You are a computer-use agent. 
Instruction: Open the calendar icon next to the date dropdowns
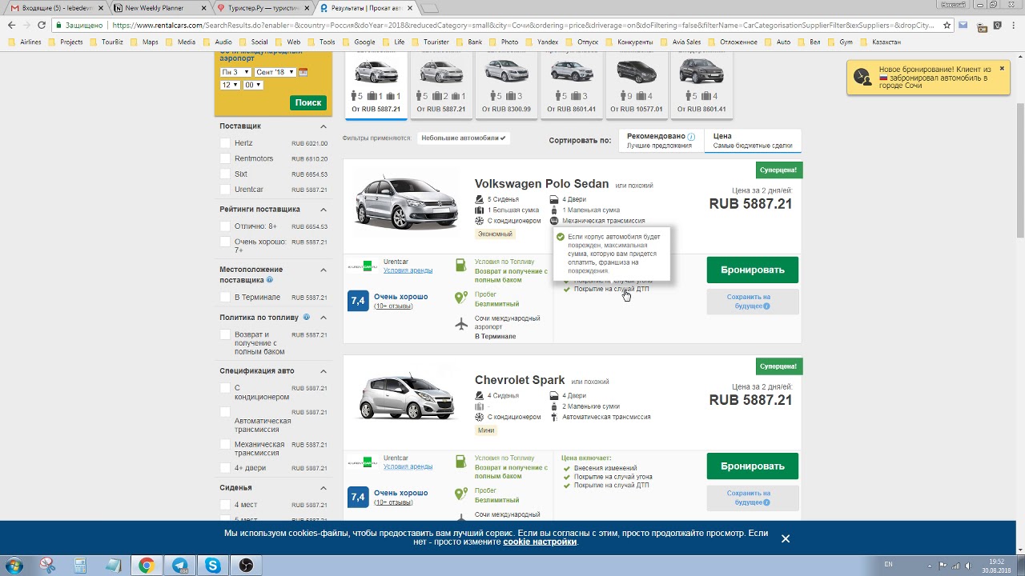pos(303,72)
